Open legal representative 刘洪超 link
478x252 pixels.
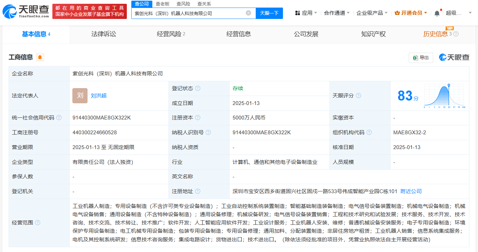pyautogui.click(x=99, y=96)
